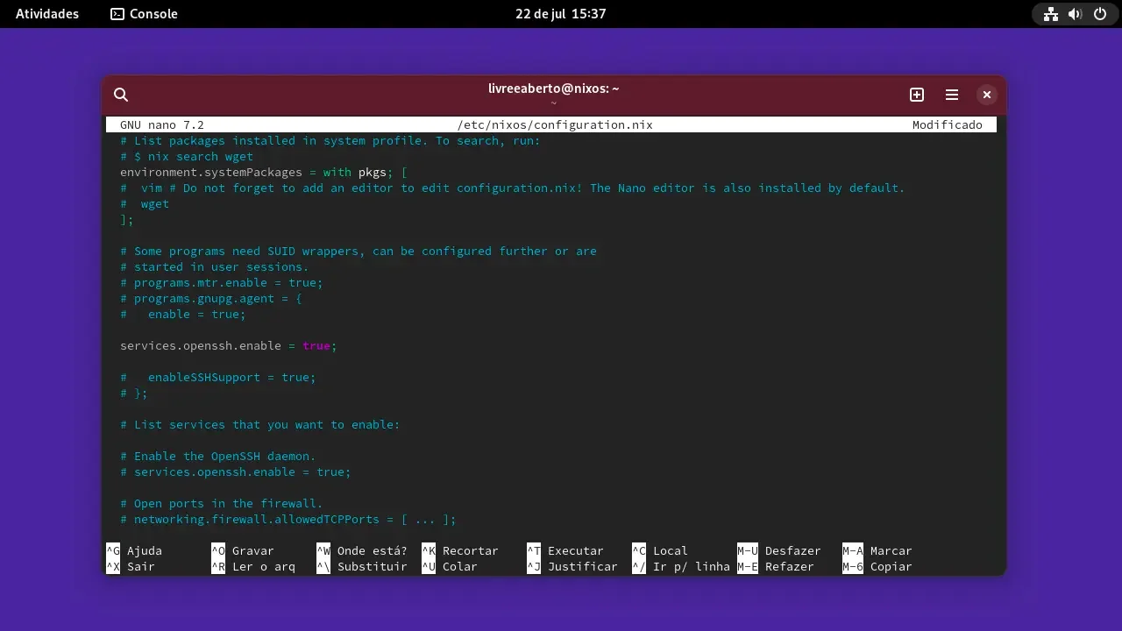Open terminal search with the magnifier icon
The height and width of the screenshot is (631, 1122).
tap(121, 95)
